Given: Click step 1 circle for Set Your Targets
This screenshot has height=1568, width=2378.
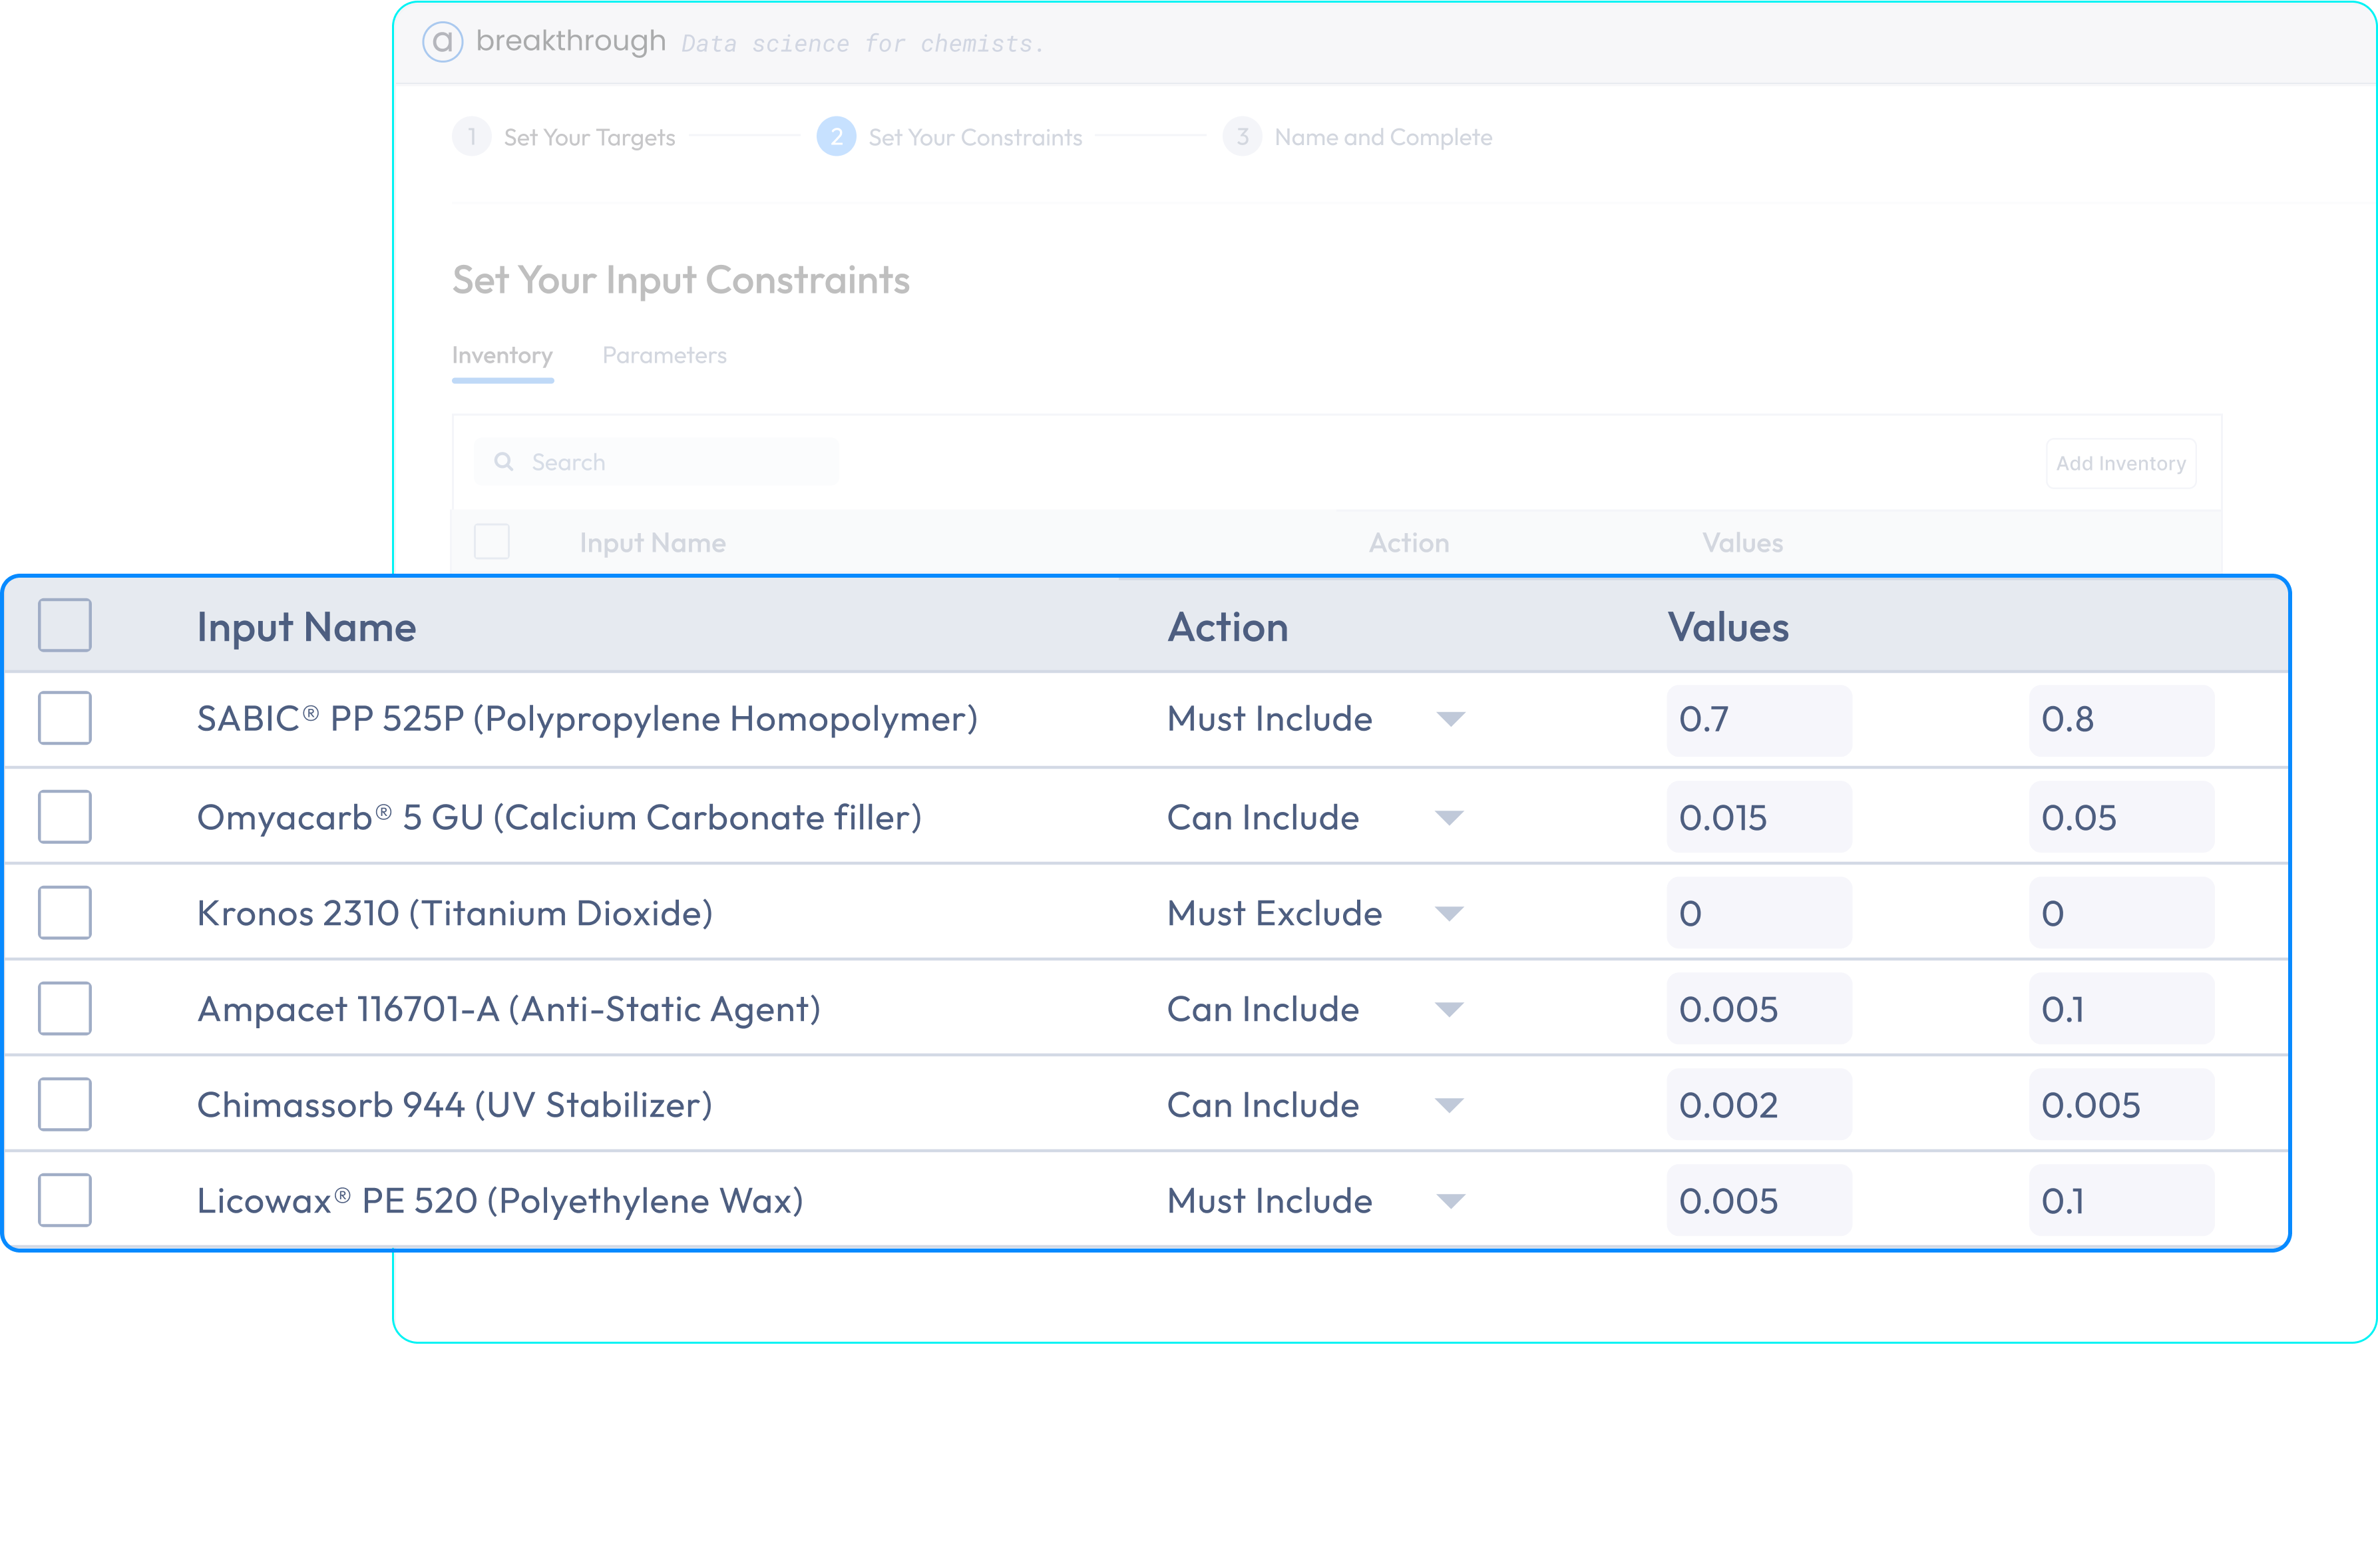Looking at the screenshot, I should click(471, 137).
